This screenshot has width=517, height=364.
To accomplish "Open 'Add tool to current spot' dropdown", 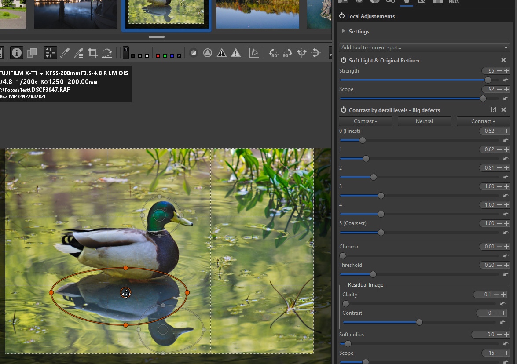I will point(424,47).
